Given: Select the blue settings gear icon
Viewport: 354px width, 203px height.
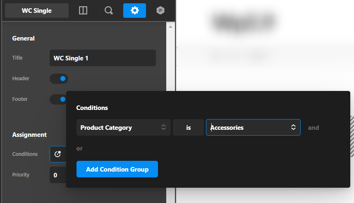Looking at the screenshot, I should pyautogui.click(x=134, y=11).
